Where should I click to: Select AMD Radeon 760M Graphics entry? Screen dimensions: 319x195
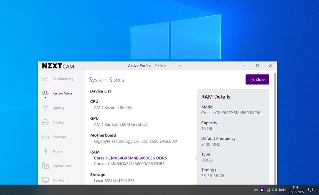(120, 125)
